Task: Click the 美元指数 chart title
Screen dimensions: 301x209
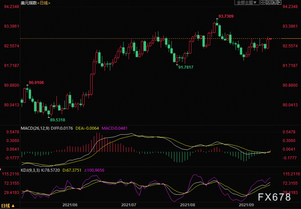Action: [29, 3]
